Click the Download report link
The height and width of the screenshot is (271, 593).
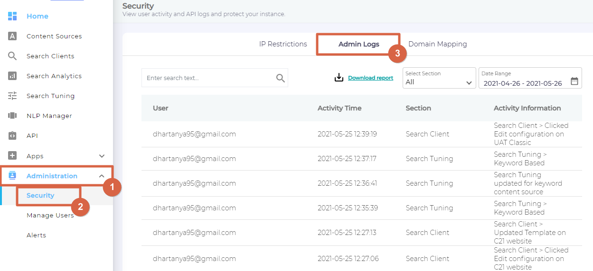(370, 78)
